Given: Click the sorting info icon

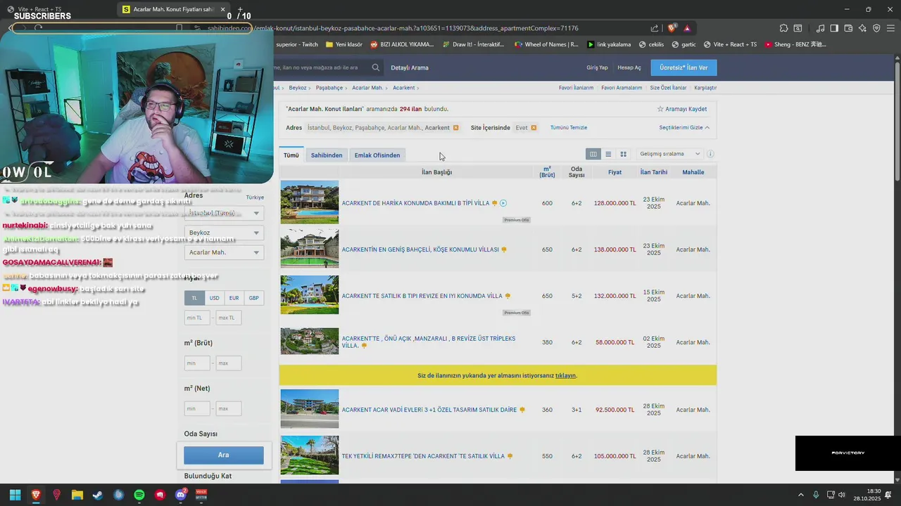Looking at the screenshot, I should (710, 154).
